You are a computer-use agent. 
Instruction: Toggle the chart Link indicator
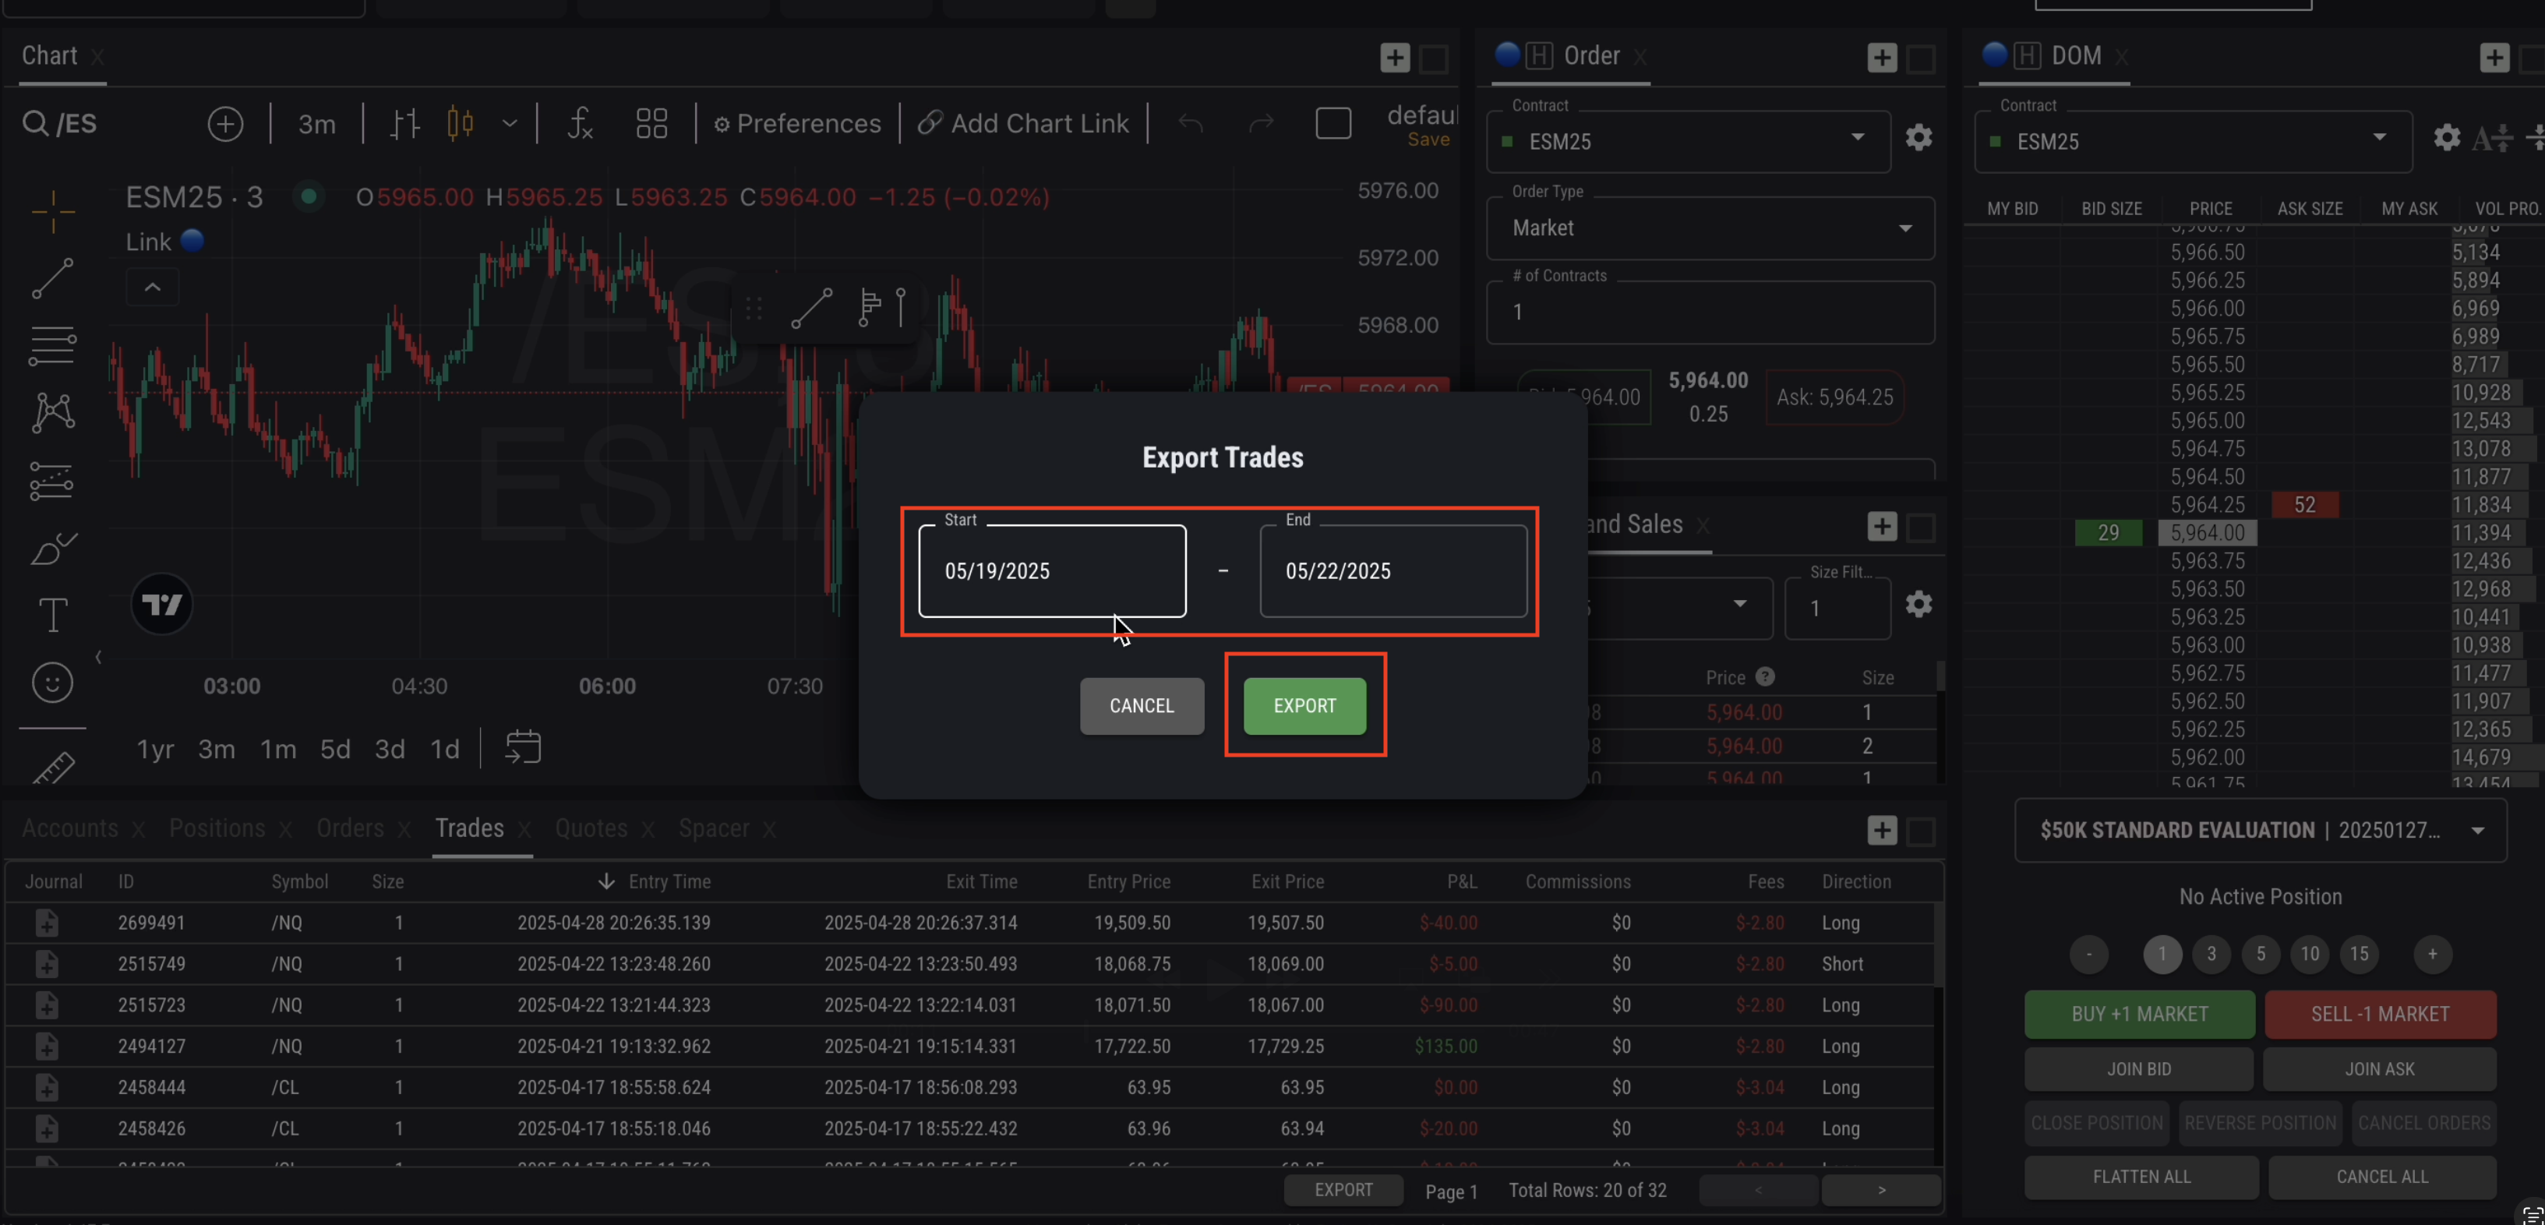pos(193,240)
